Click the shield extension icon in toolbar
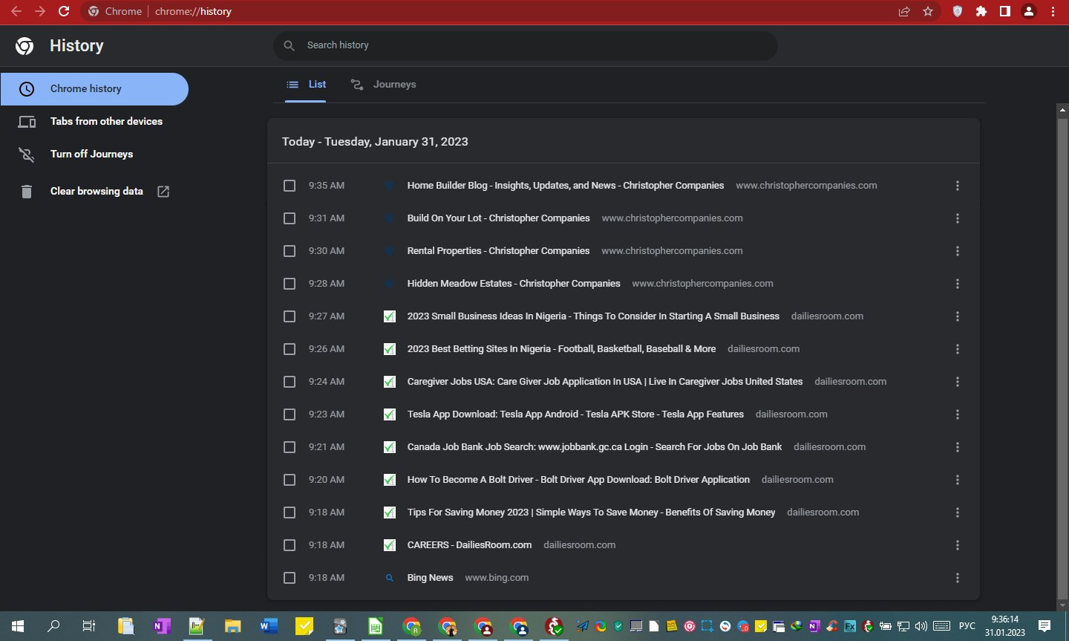Screen dimensions: 1069x641 coord(958,11)
